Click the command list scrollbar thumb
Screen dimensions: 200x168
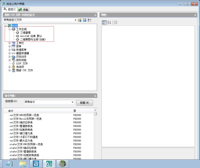95,113
